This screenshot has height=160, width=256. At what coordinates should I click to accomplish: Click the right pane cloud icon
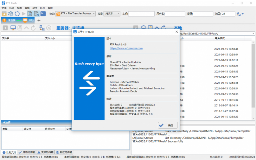coord(143,27)
